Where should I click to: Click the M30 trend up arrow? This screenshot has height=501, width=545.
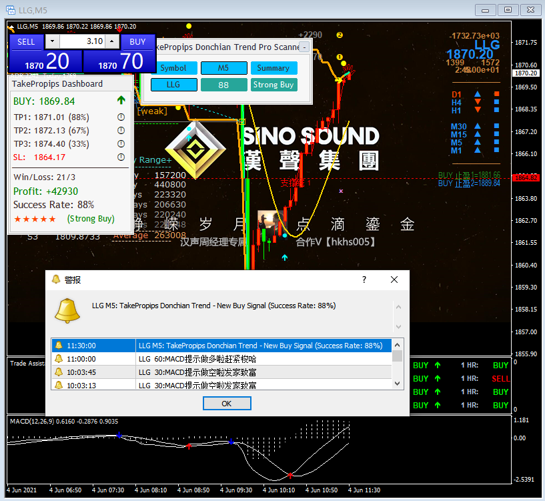point(478,126)
